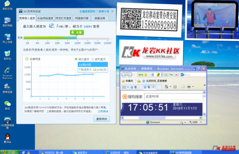Viewport: 239px width, 154px height.
Task: Switch to the 长途网络速度 tab
Action: tap(45, 18)
